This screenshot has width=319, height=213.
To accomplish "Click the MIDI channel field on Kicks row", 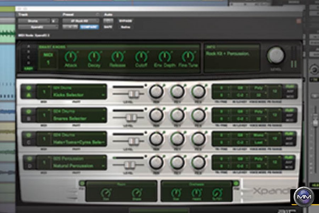I will [x=44, y=92].
